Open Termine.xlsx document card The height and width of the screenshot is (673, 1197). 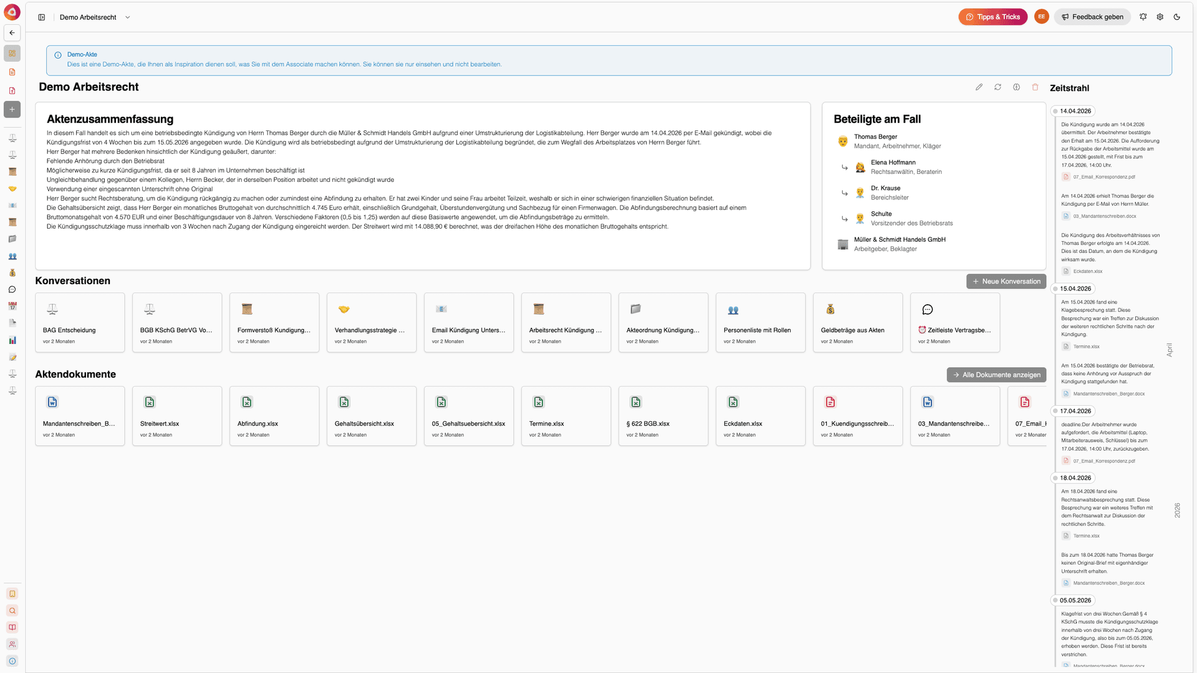pos(566,416)
